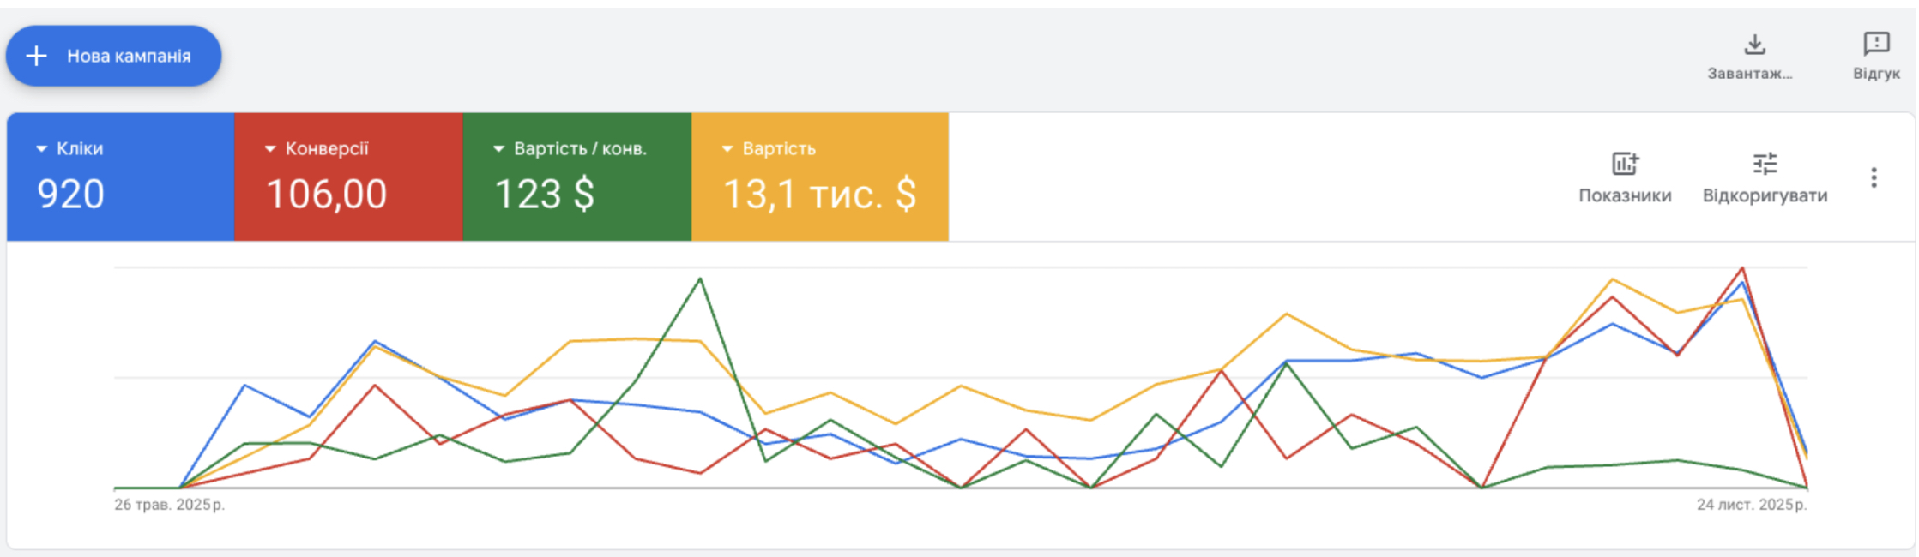Screen dimensions: 1919x557
Task: Click the Відкоригувати sliders icon
Action: [x=1765, y=164]
